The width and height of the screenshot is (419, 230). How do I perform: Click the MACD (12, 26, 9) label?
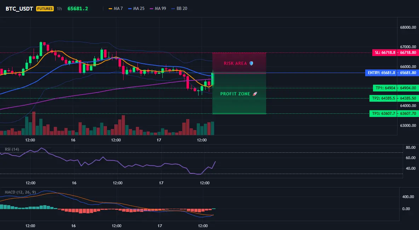(20, 192)
